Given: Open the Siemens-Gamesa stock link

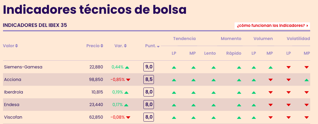Looking at the screenshot, I should [x=23, y=67].
